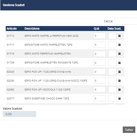Click expiry date field for article 02020
Screen dimensions: 137x139
pyautogui.click(x=112, y=71)
